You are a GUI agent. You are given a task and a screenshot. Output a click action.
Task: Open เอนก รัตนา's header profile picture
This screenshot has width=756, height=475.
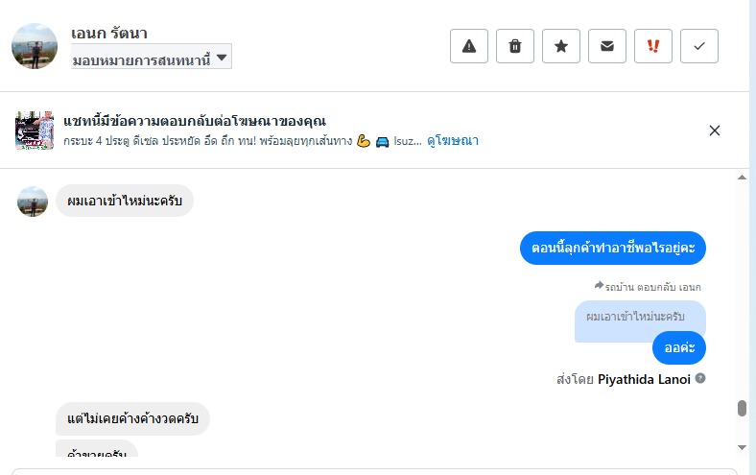tap(35, 46)
